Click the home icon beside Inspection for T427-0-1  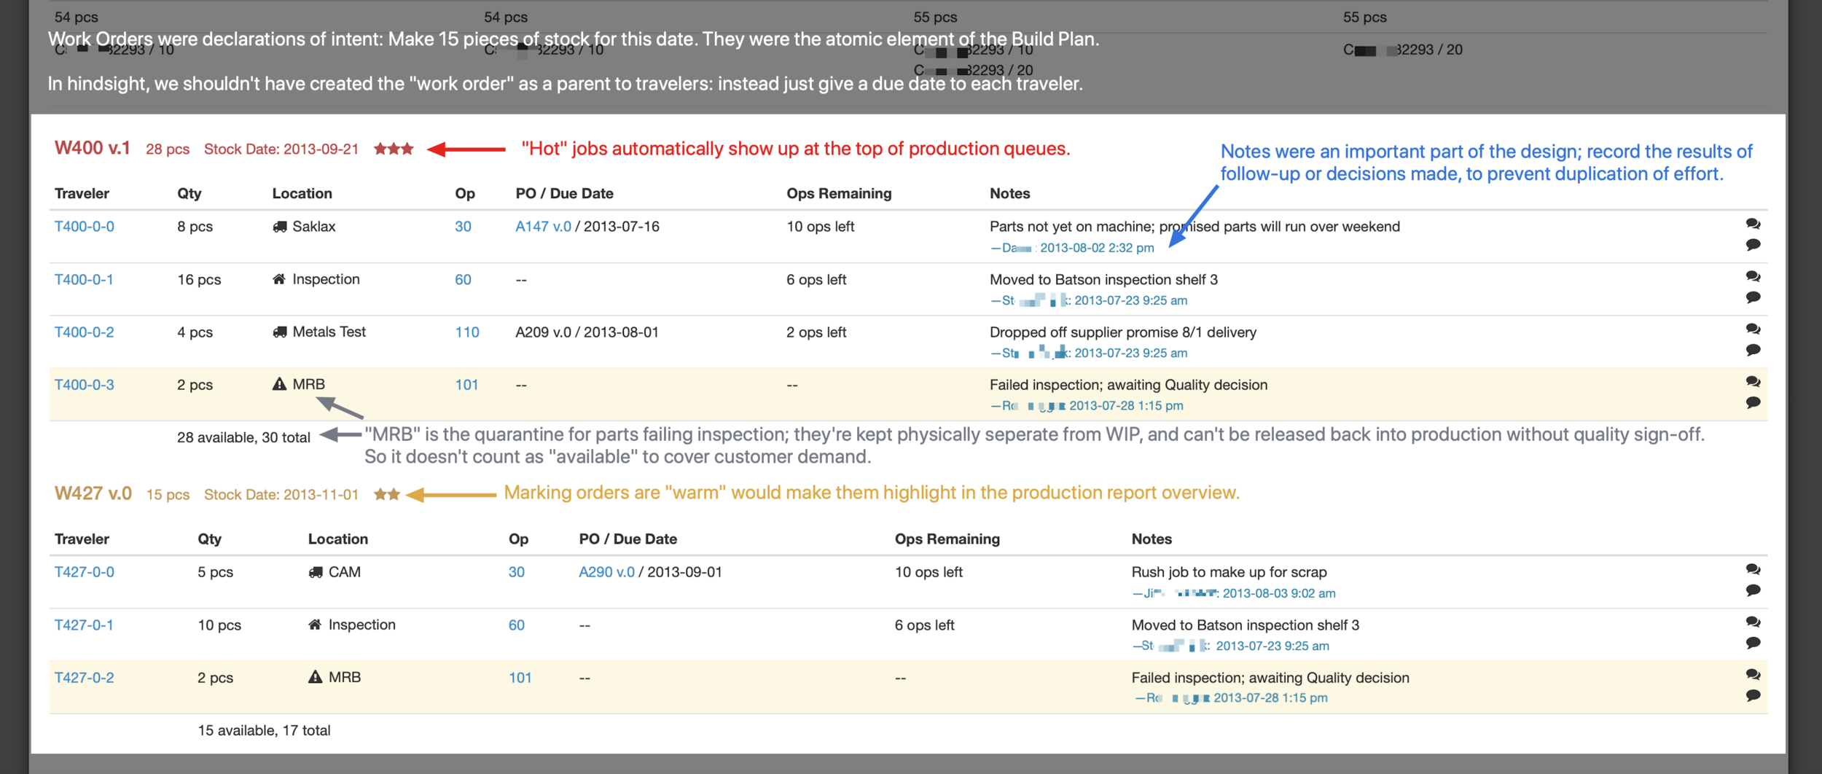pos(314,625)
